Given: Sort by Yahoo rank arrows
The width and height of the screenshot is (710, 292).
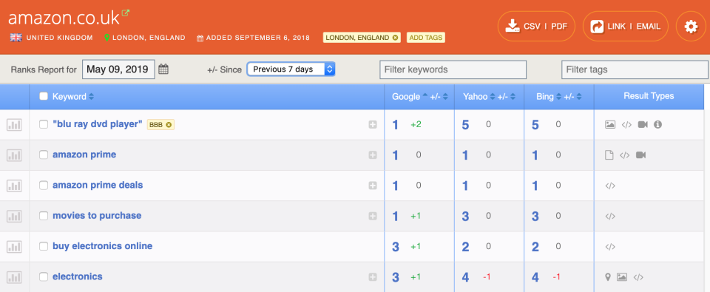Looking at the screenshot, I should 493,96.
